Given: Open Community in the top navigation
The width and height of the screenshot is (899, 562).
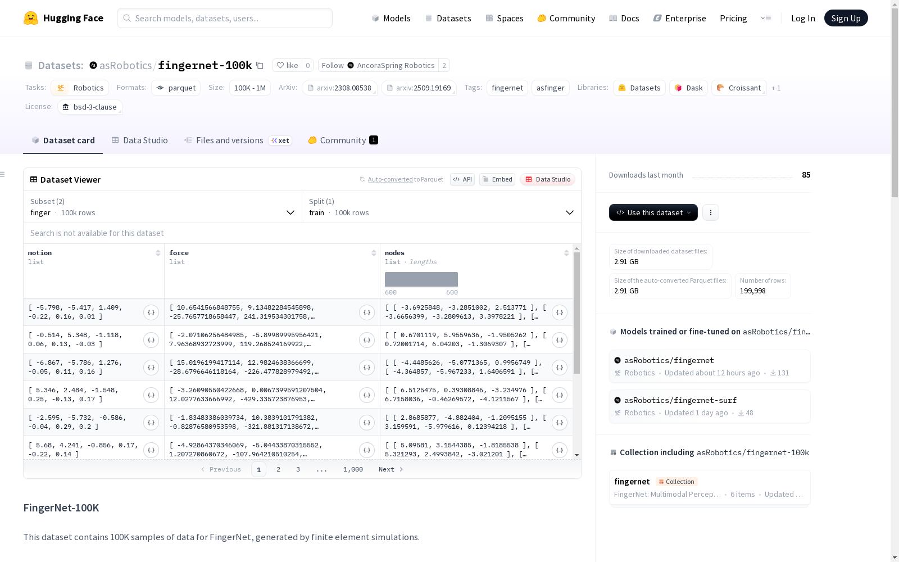Looking at the screenshot, I should [566, 18].
